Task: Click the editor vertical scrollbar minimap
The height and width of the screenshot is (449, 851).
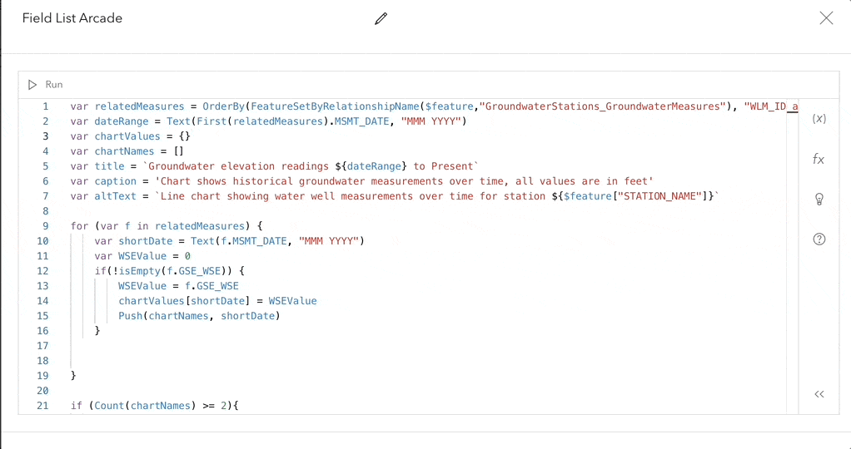Action: pyautogui.click(x=793, y=256)
